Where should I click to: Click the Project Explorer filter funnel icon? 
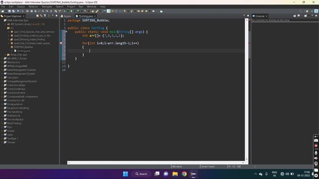tap(45, 16)
